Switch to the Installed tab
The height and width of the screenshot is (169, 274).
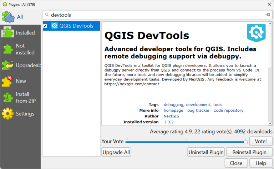20,33
